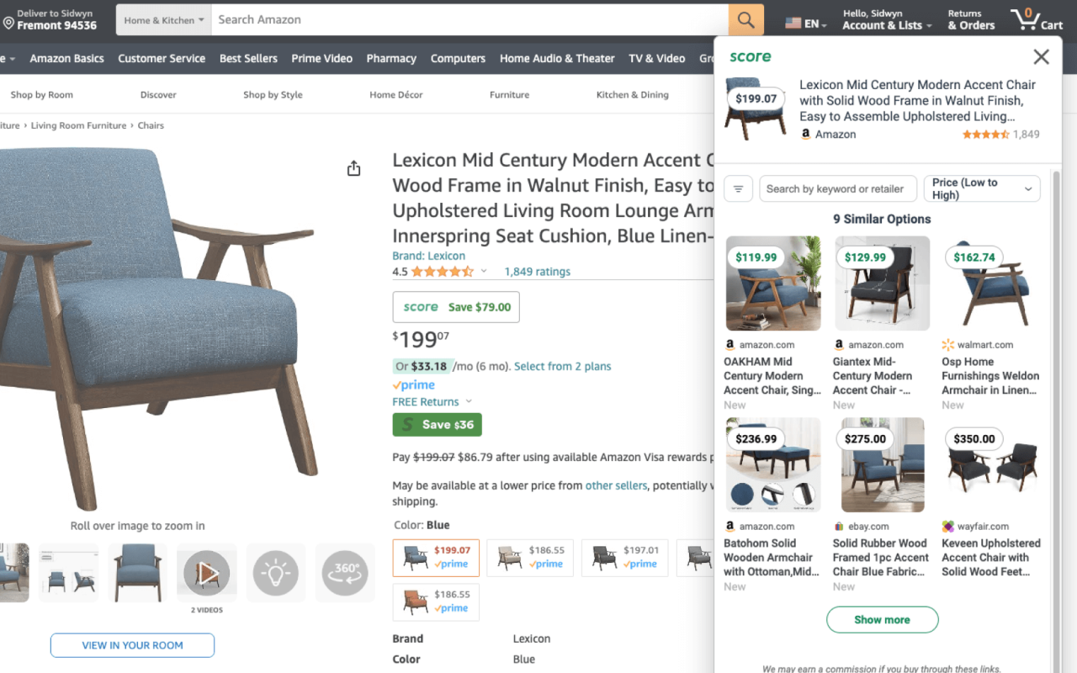
Task: Choose the beige $186.55 color swatch
Action: pyautogui.click(x=530, y=558)
